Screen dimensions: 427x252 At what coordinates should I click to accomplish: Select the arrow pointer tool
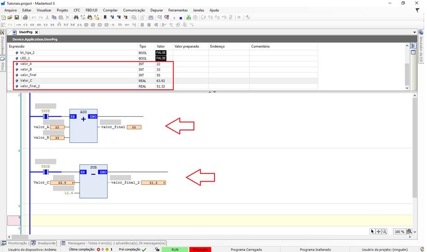372,232
